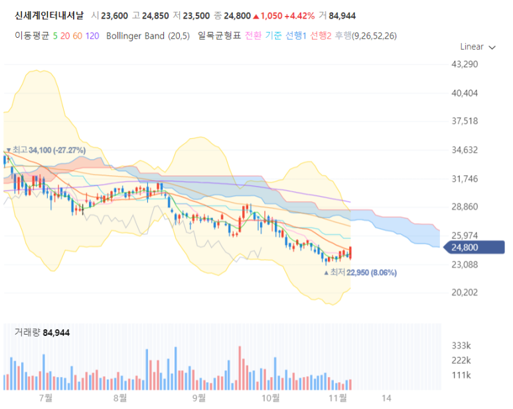Screen dimensions: 513x409
Task: Click the latest red candlestick on the chart
Action: (x=350, y=252)
